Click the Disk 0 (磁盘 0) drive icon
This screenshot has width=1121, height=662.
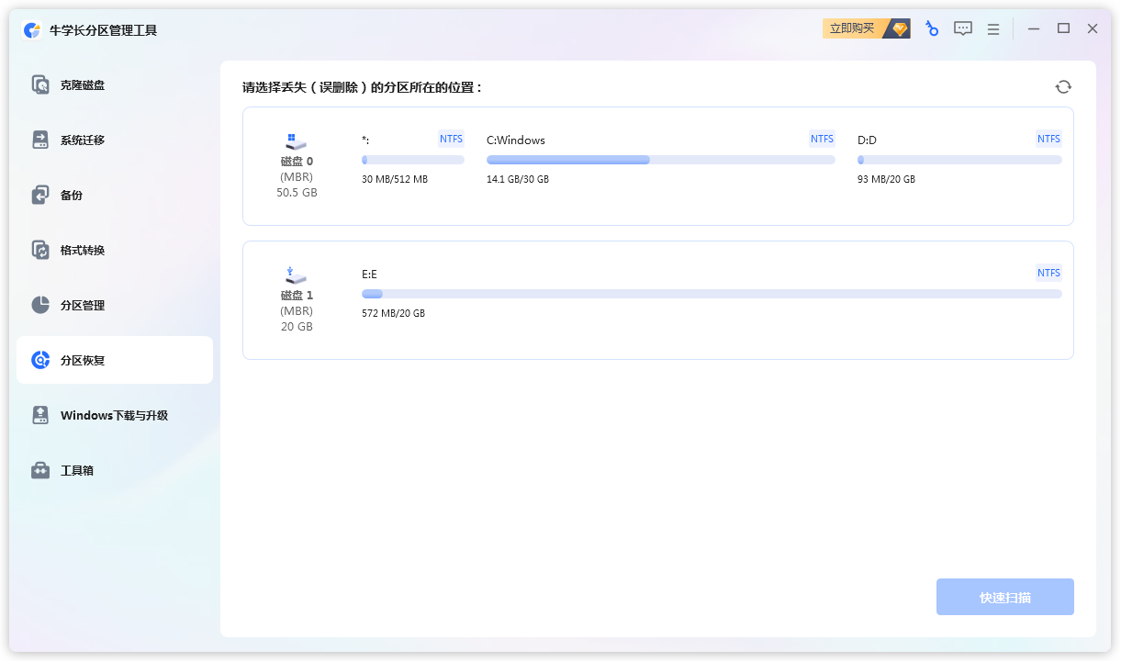coord(296,141)
